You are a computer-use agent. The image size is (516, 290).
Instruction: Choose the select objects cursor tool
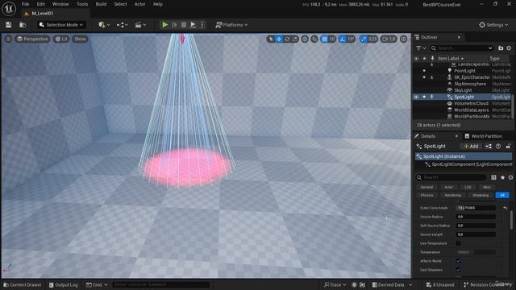coord(271,39)
